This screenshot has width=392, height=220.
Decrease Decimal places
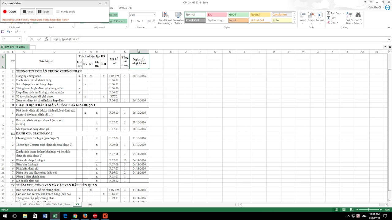point(153,21)
